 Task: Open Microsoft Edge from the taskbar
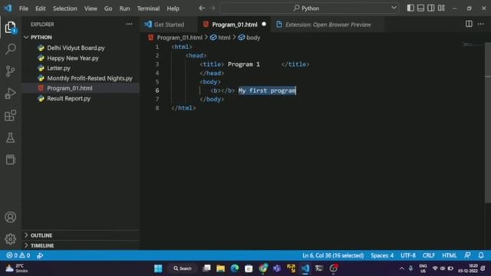point(235,268)
